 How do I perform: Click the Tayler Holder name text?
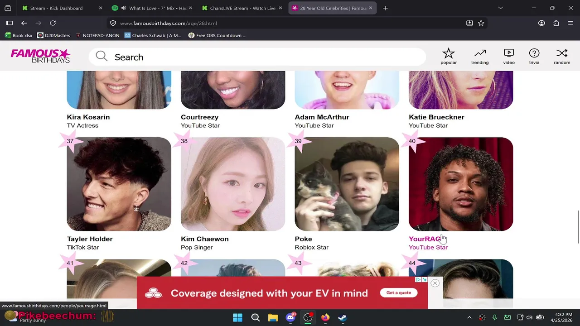pyautogui.click(x=90, y=239)
